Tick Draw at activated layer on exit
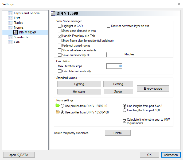Image resolution: width=183 pixels, height=160 pixels. click(108, 26)
